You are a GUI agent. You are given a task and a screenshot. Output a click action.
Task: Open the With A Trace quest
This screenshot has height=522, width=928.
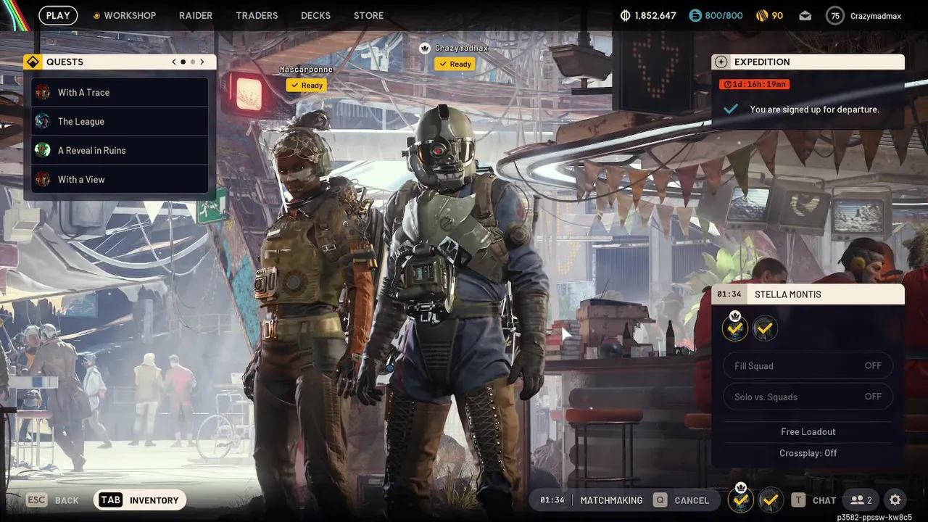pos(120,92)
